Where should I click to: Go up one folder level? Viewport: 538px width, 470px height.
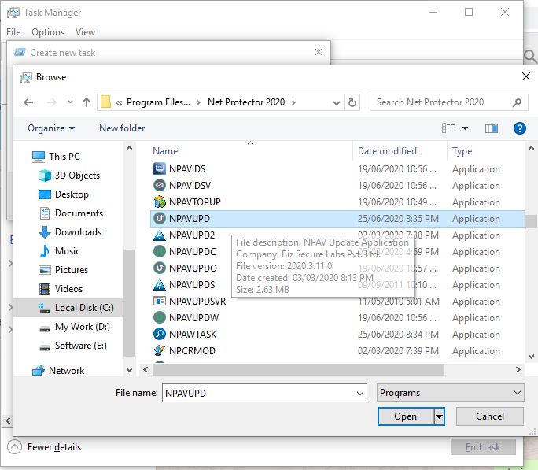(86, 102)
